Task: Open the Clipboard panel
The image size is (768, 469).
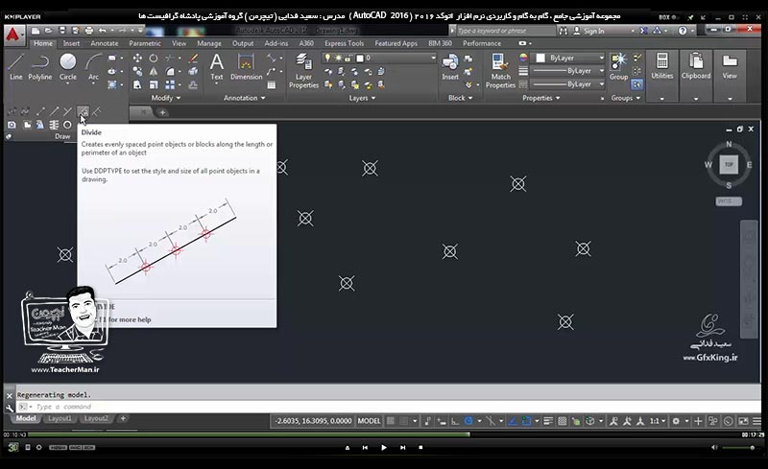Action: (x=695, y=76)
